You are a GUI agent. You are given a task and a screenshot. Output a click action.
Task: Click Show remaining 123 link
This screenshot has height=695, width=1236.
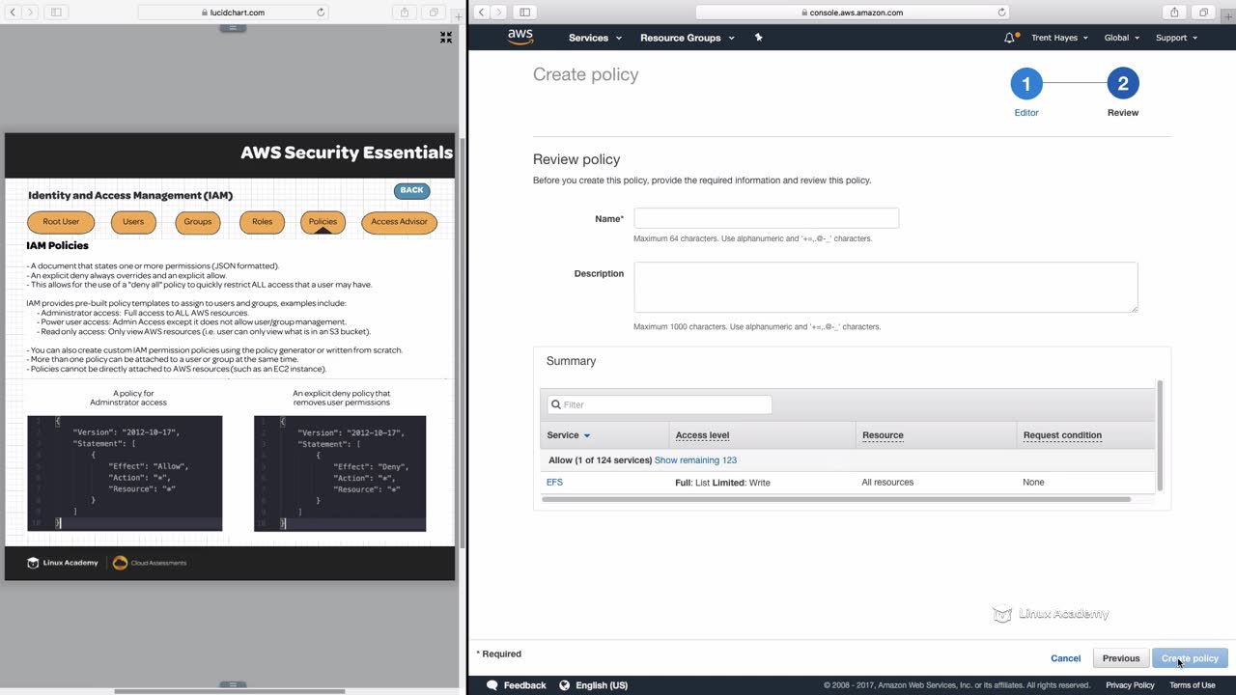tap(695, 460)
